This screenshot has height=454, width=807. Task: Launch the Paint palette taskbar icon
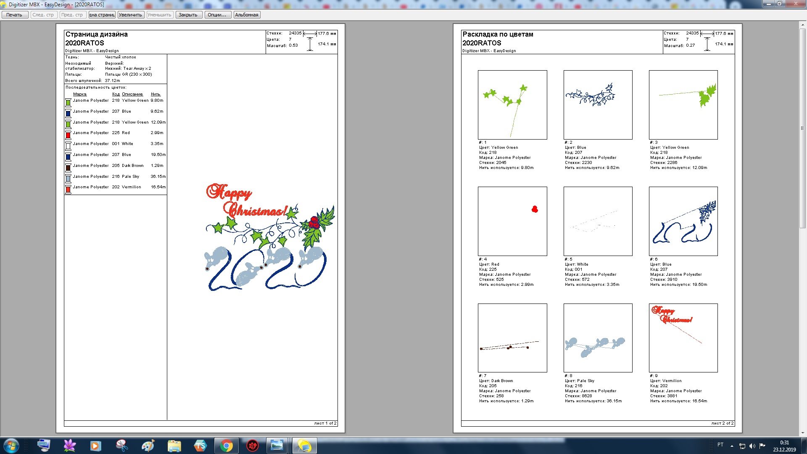coord(148,446)
